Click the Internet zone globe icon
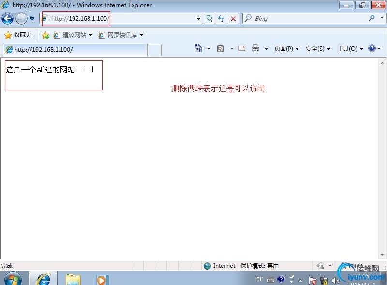This screenshot has height=285, width=387. click(x=208, y=266)
